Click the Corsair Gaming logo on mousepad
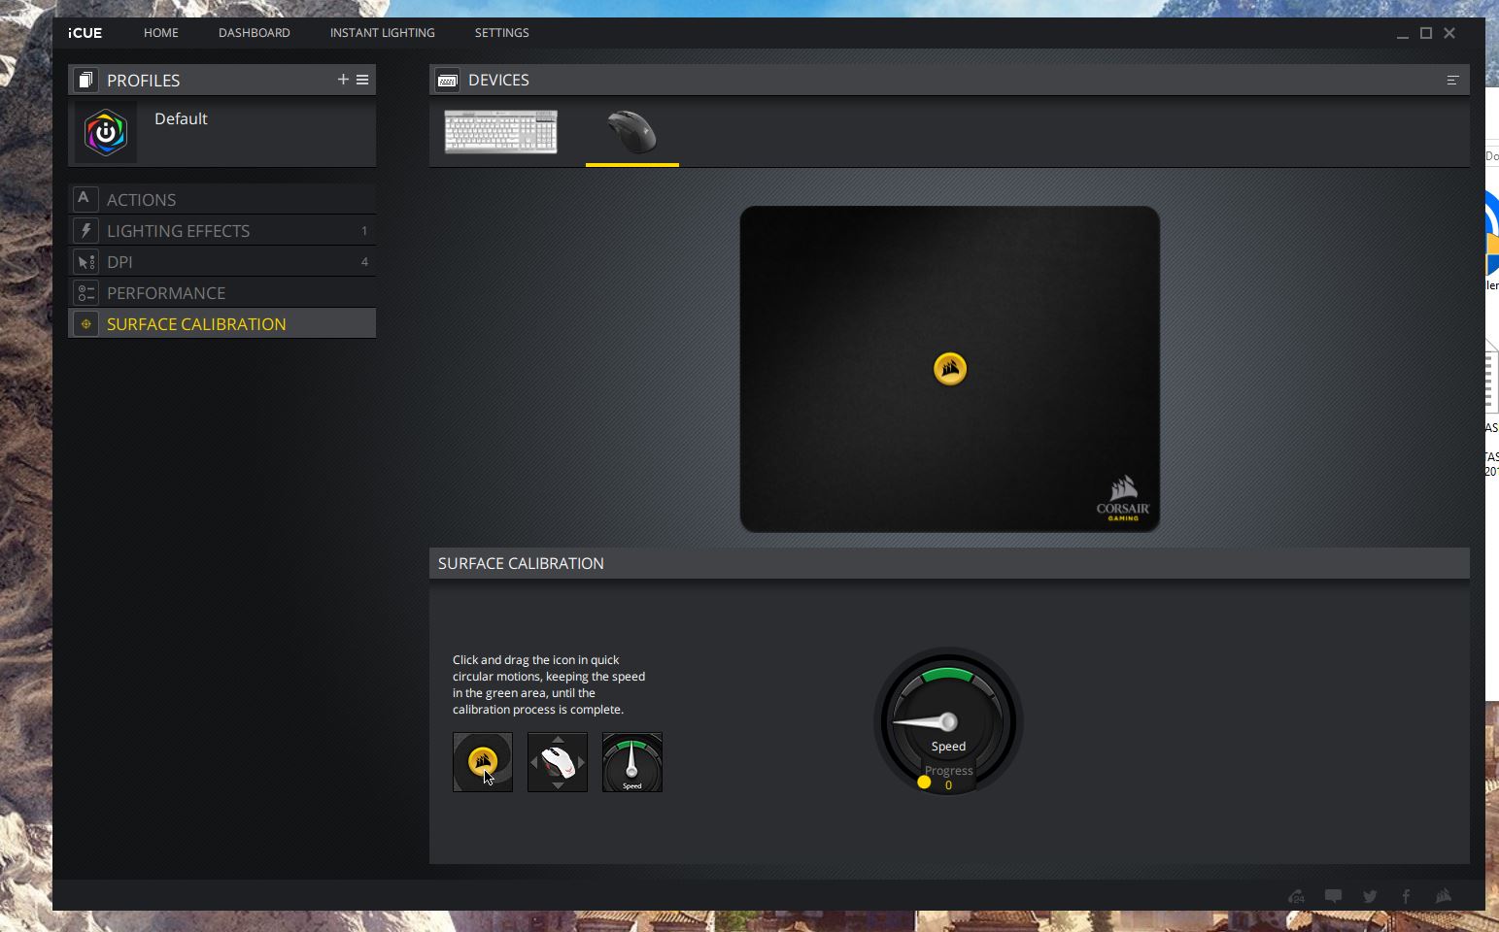This screenshot has height=932, width=1499. tap(1123, 499)
